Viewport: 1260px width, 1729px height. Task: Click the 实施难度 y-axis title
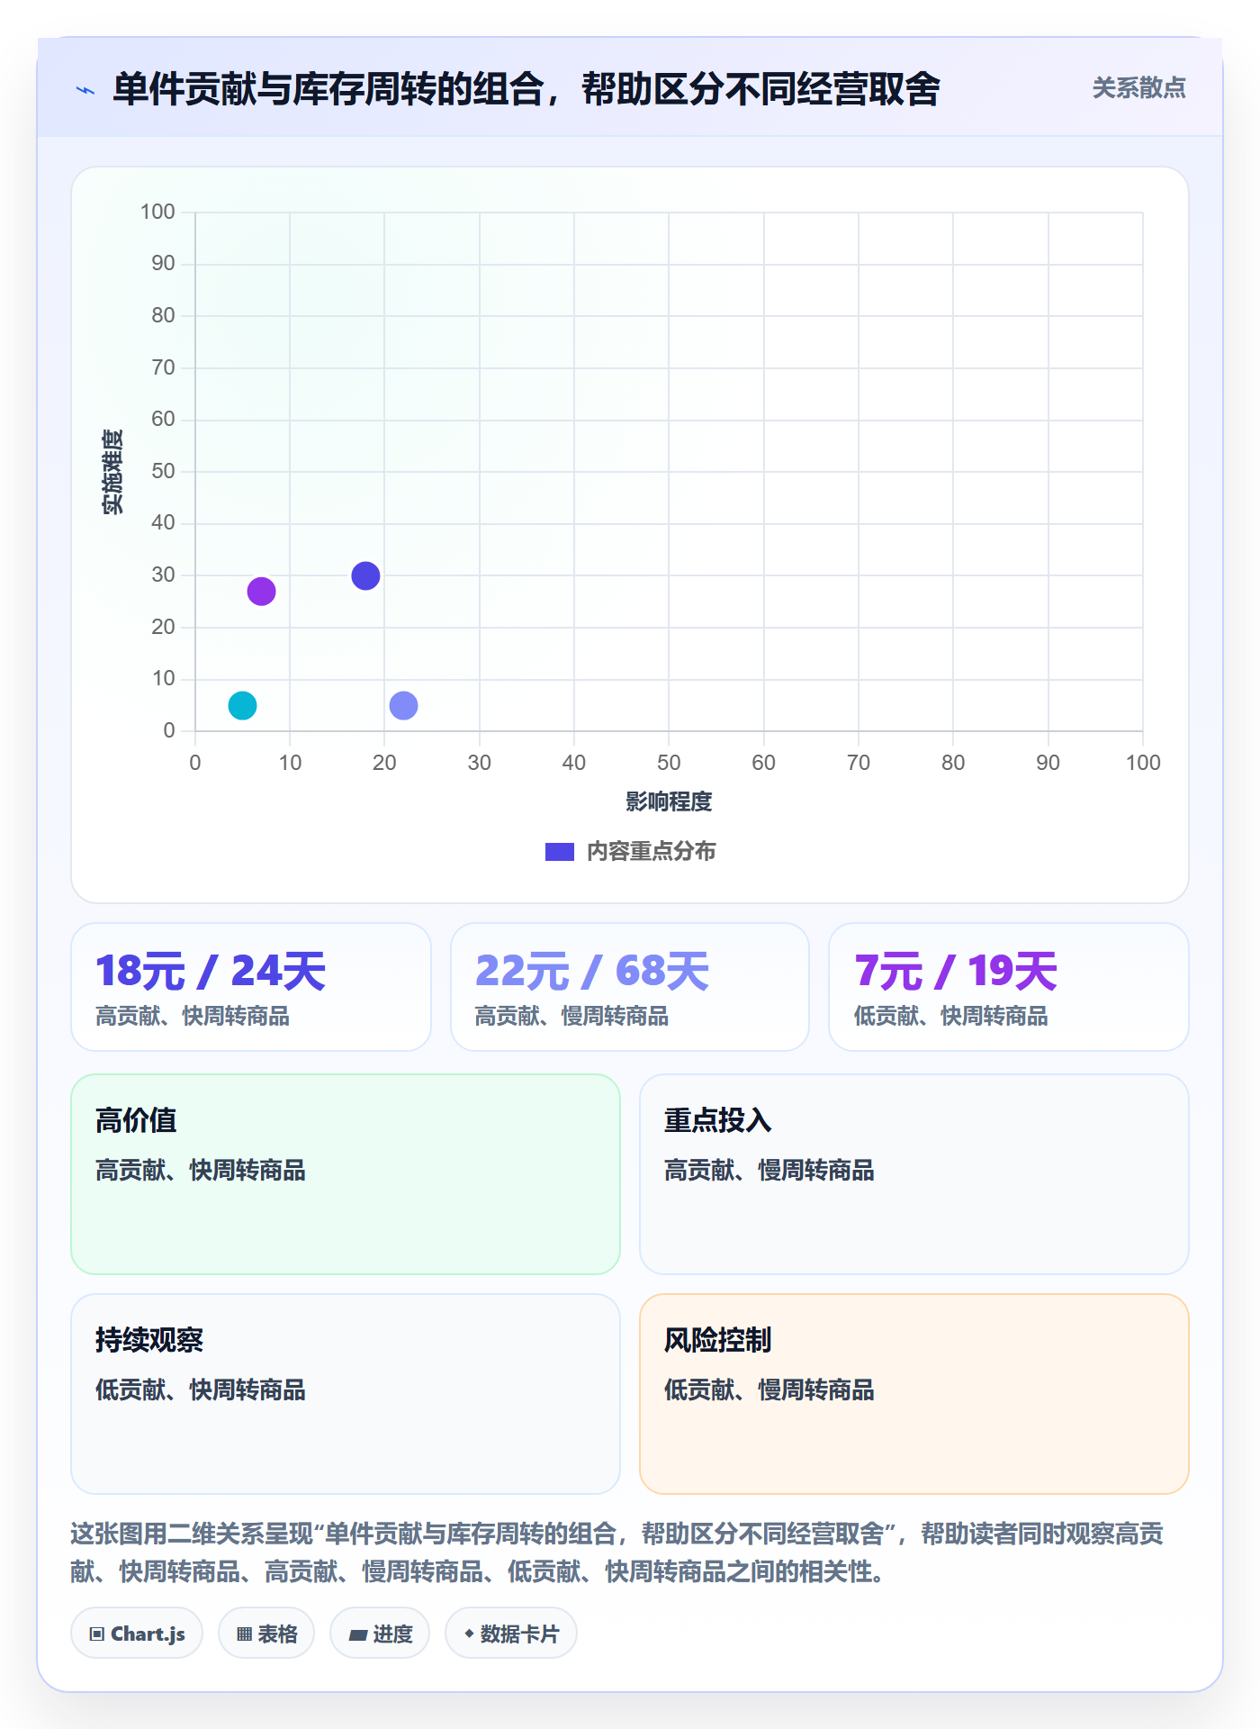(x=112, y=472)
